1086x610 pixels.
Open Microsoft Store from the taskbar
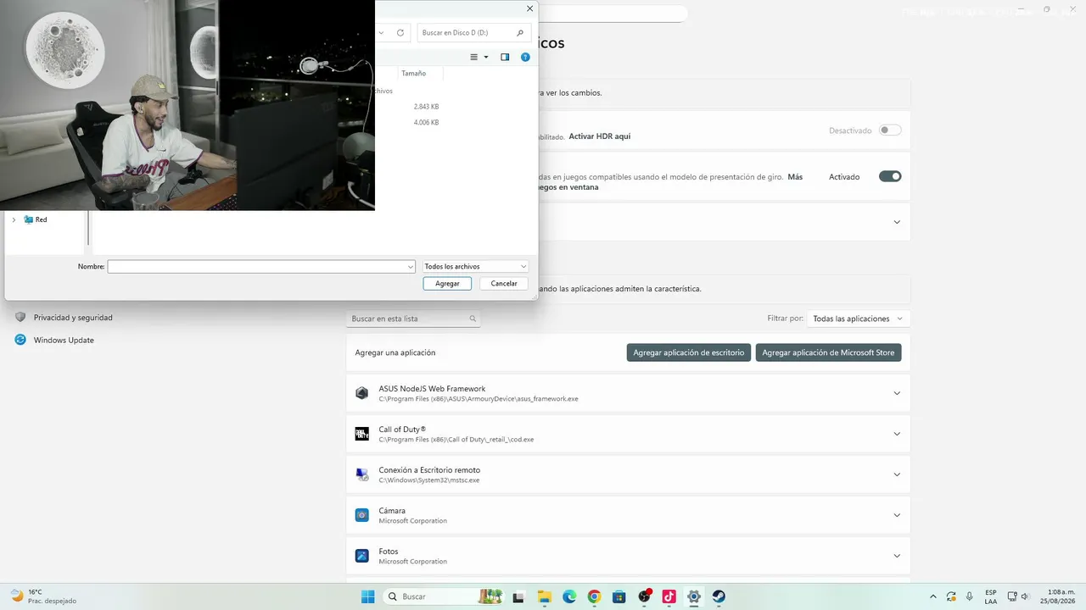pyautogui.click(x=619, y=596)
